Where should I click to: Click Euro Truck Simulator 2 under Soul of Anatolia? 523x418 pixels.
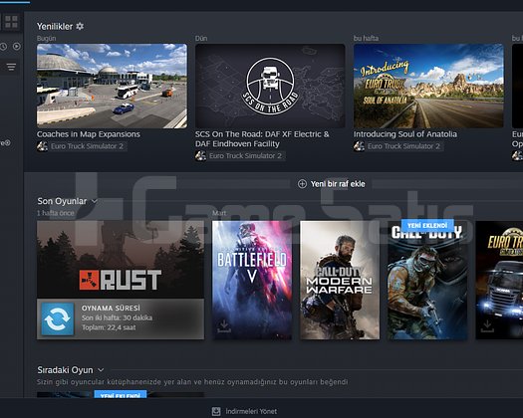pos(403,146)
